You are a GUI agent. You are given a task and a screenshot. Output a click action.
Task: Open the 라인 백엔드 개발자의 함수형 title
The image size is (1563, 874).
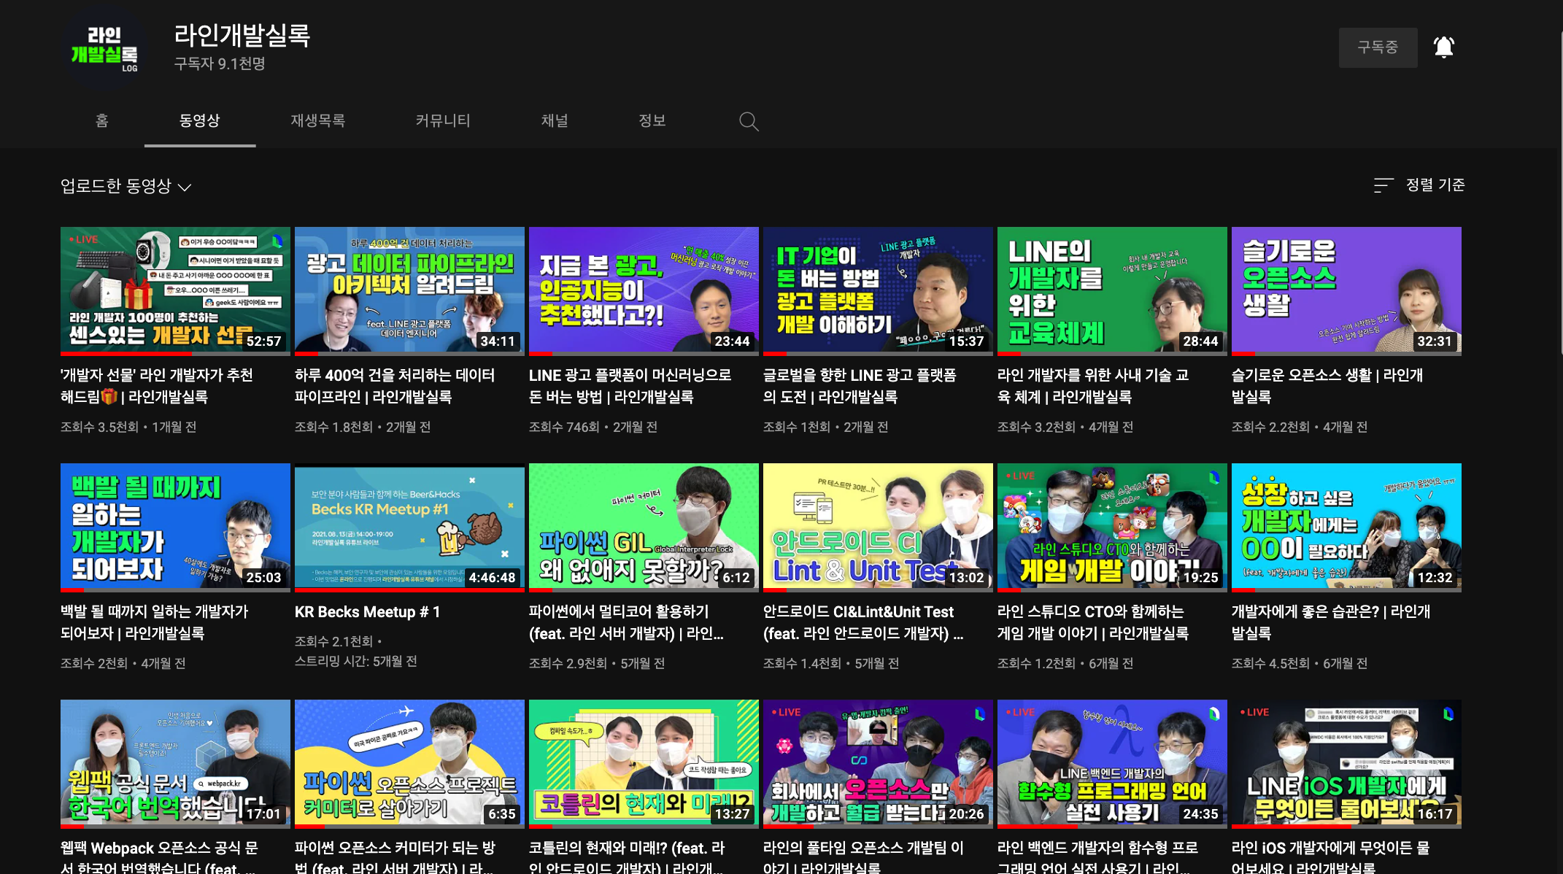pyautogui.click(x=1097, y=857)
